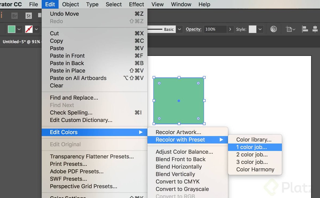Screen dimensions: 320x198
Task: Open the Style dropdown arrow
Action: click(260, 29)
